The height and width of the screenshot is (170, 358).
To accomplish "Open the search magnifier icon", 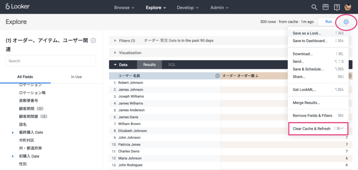I will 314,7.
